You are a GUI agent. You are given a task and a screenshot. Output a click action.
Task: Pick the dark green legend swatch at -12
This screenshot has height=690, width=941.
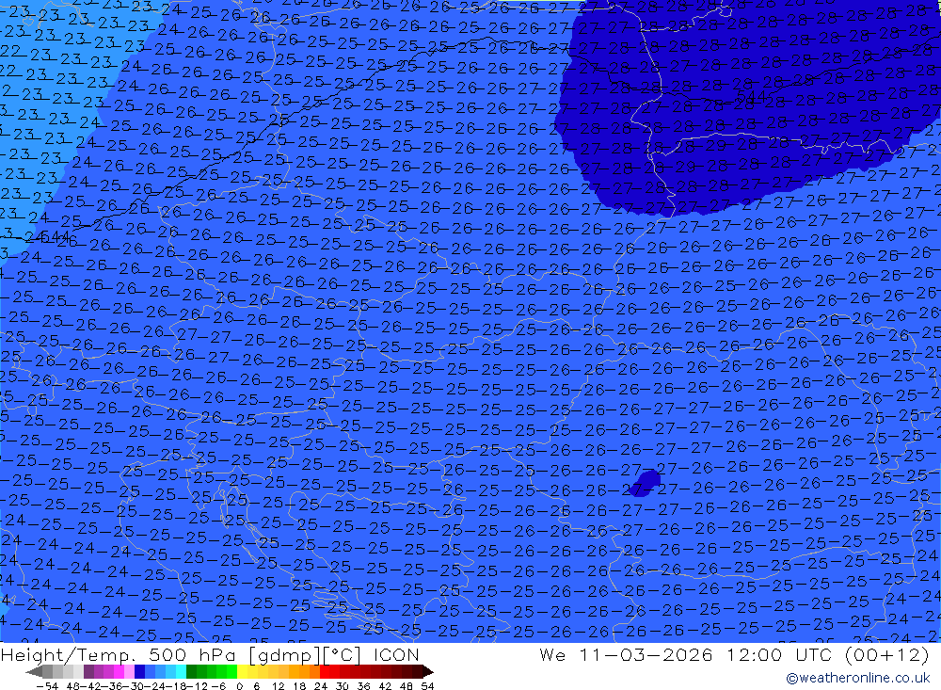pyautogui.click(x=191, y=672)
